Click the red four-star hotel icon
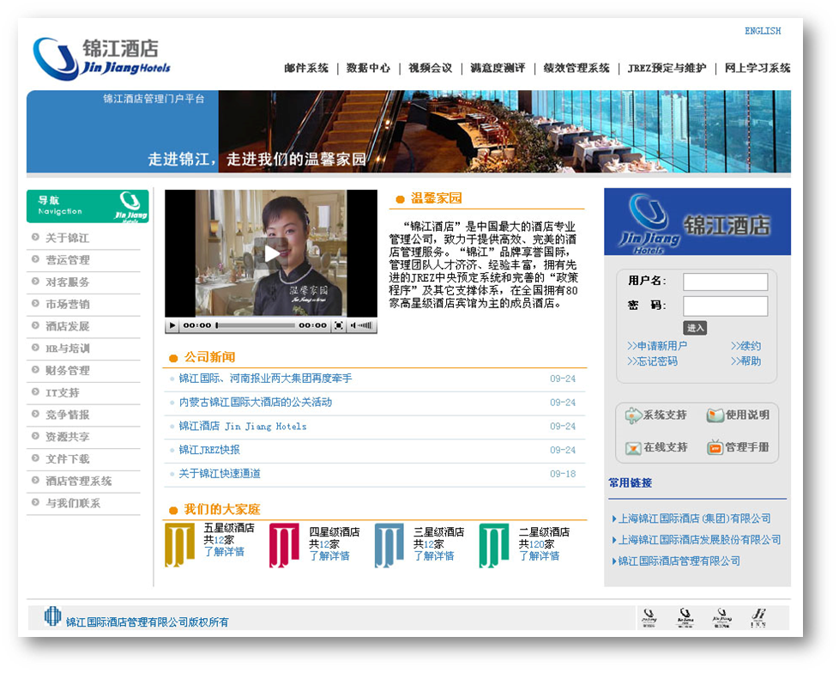This screenshot has width=839, height=673. 284,544
